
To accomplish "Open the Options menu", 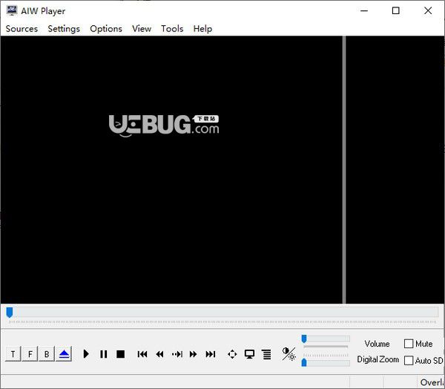I will (x=106, y=29).
